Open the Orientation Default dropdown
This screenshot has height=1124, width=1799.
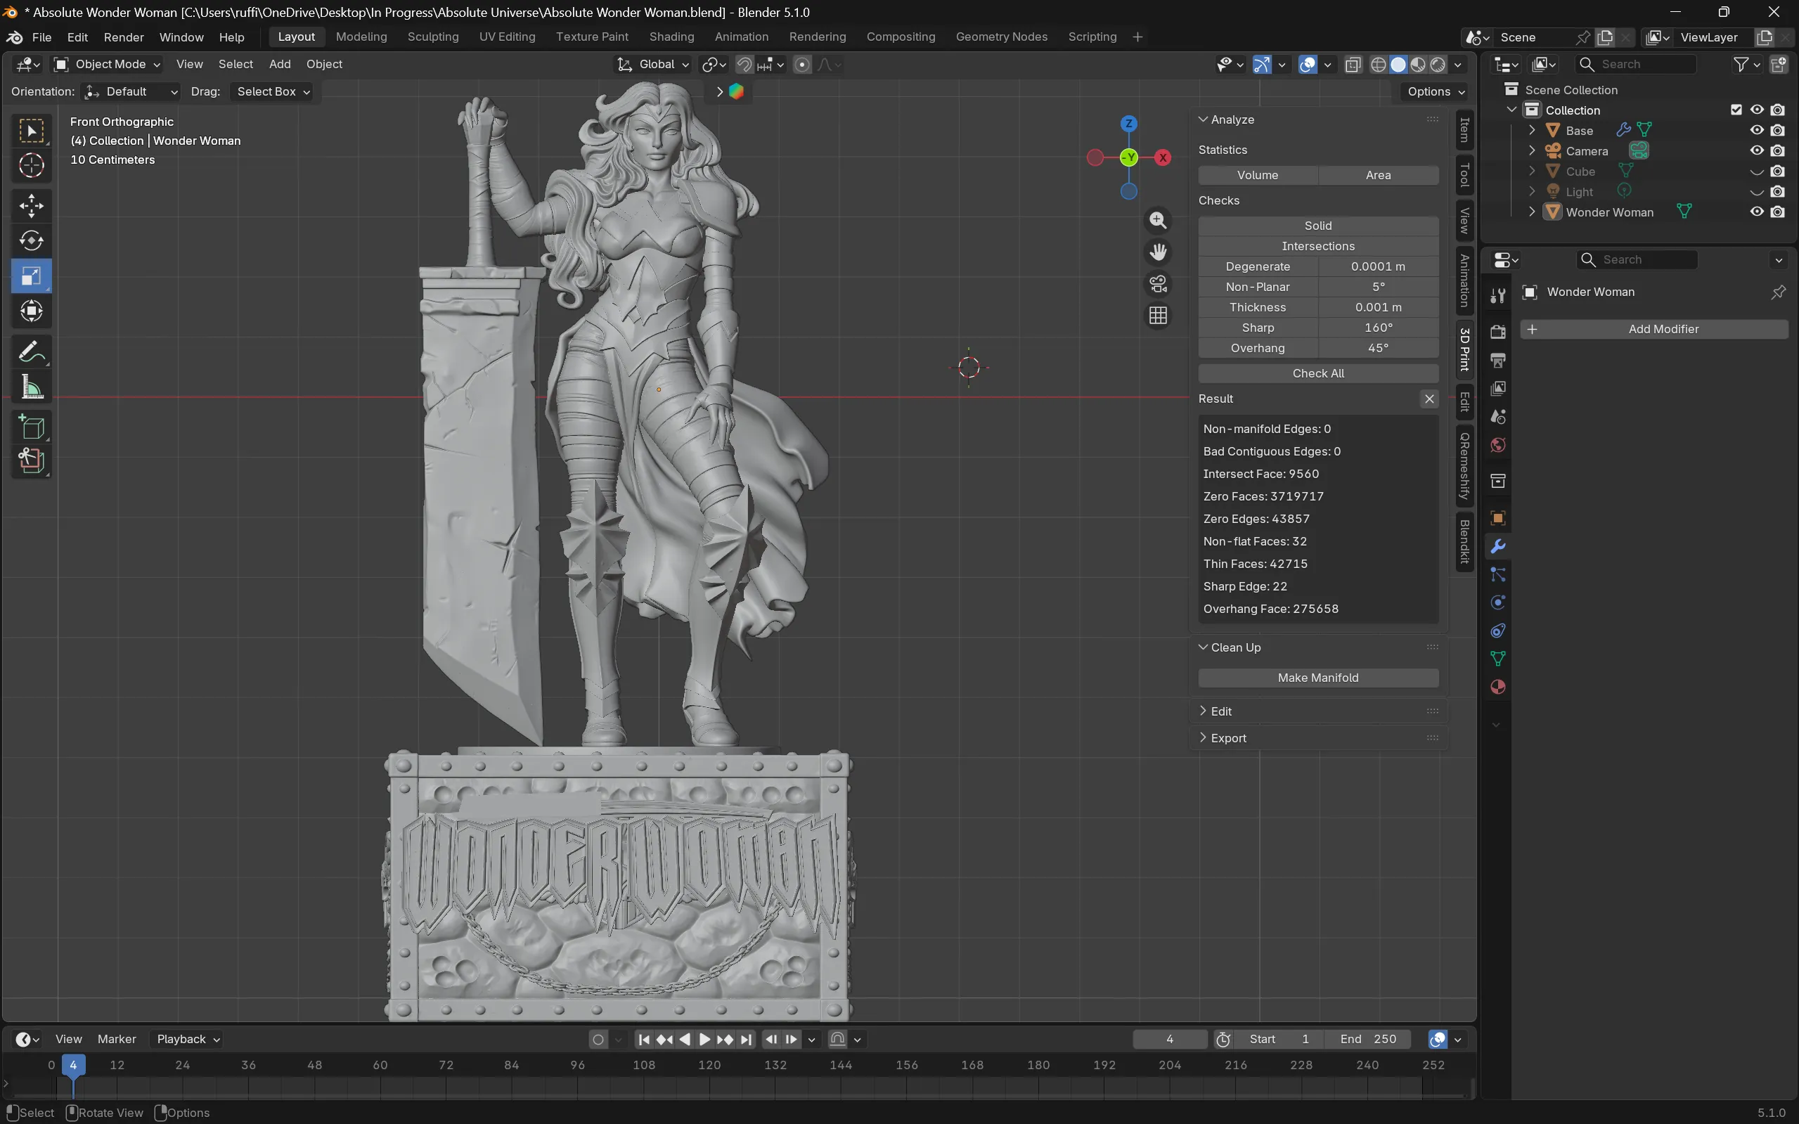point(130,91)
